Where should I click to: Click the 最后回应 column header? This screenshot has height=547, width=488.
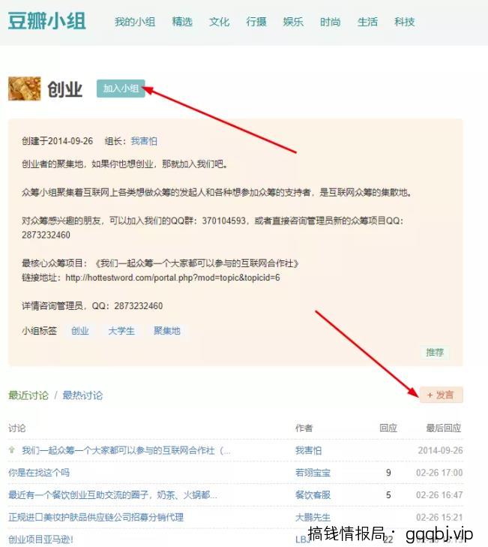(x=444, y=428)
